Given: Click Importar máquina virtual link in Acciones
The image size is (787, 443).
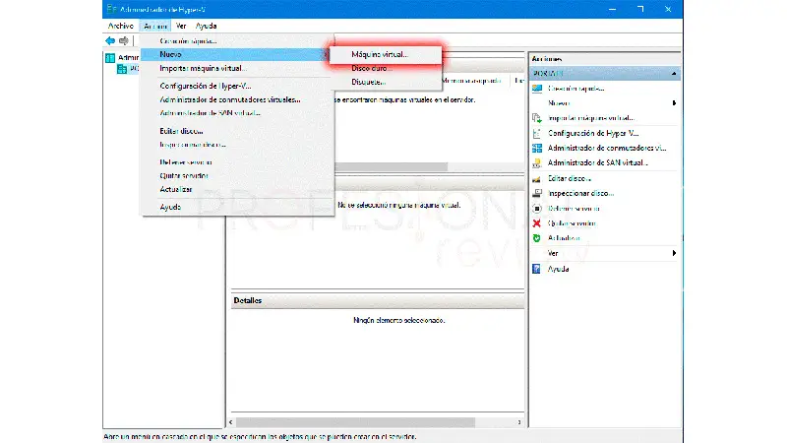Looking at the screenshot, I should (x=591, y=118).
